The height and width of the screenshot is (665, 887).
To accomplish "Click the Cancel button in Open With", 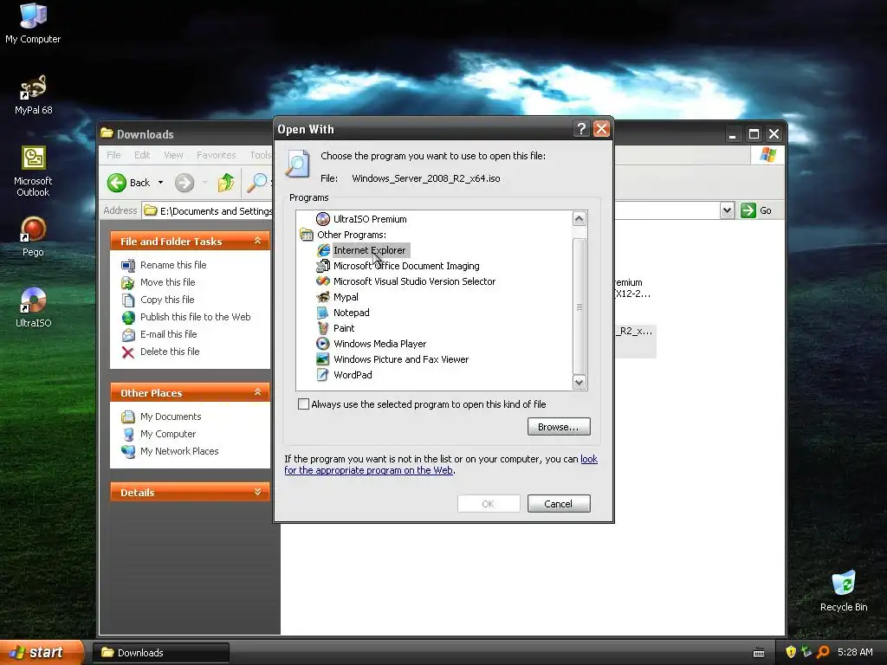I will (559, 504).
